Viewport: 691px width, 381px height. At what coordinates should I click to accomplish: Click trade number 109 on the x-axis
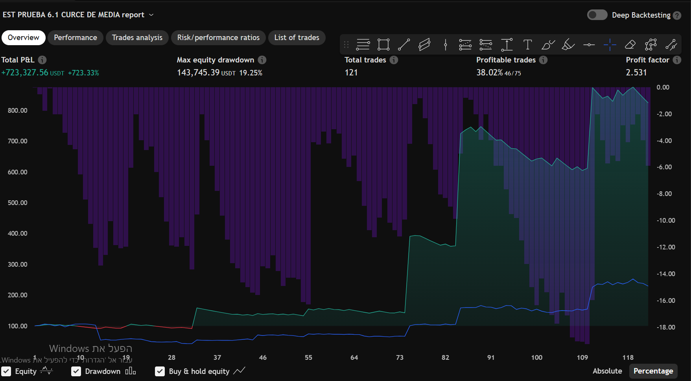pyautogui.click(x=582, y=357)
